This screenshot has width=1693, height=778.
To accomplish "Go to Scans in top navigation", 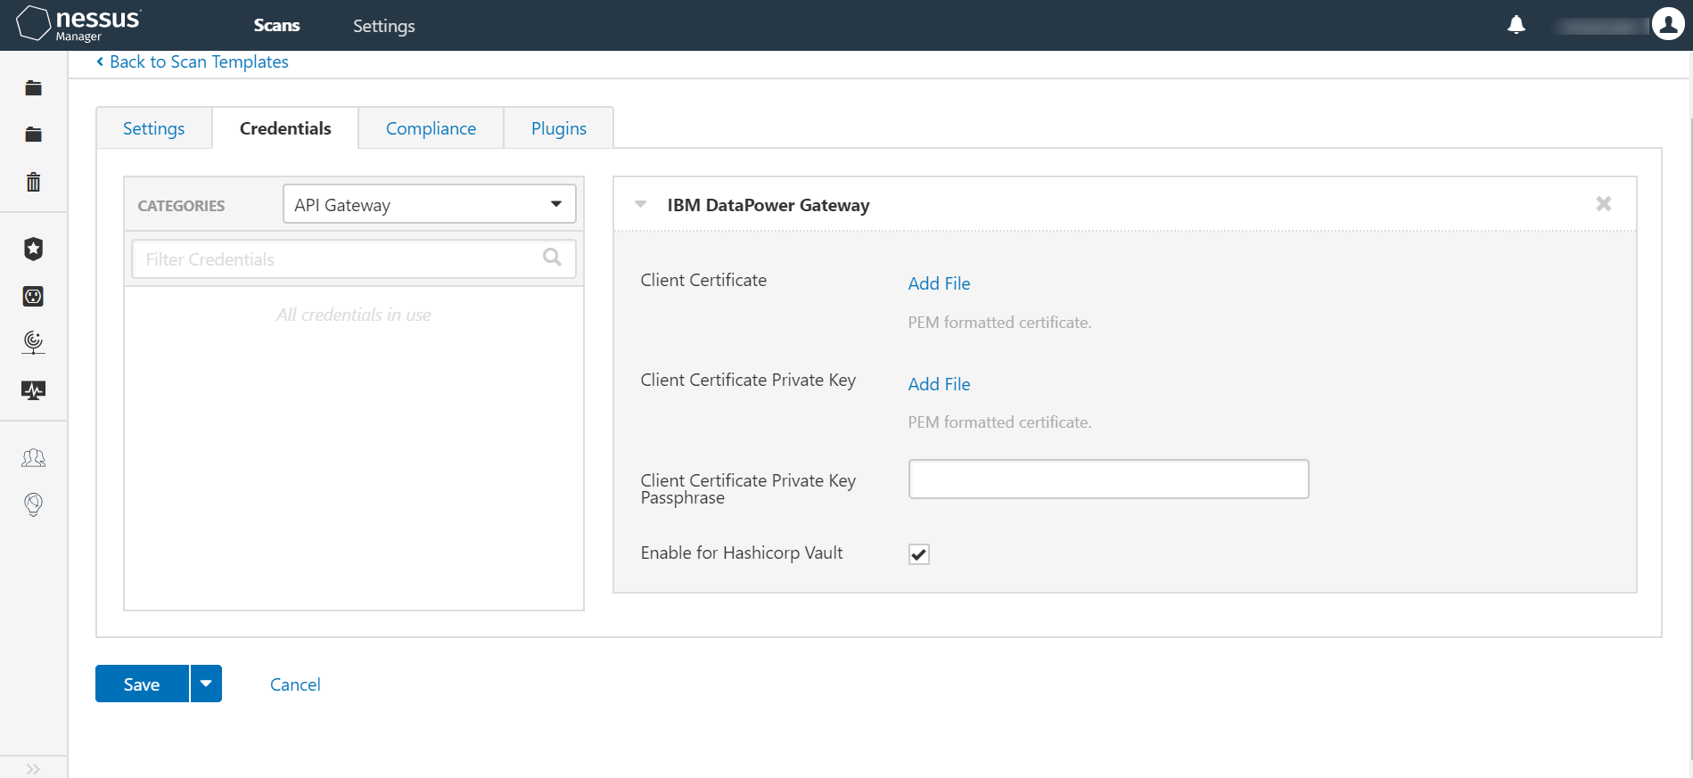I will 276,26.
